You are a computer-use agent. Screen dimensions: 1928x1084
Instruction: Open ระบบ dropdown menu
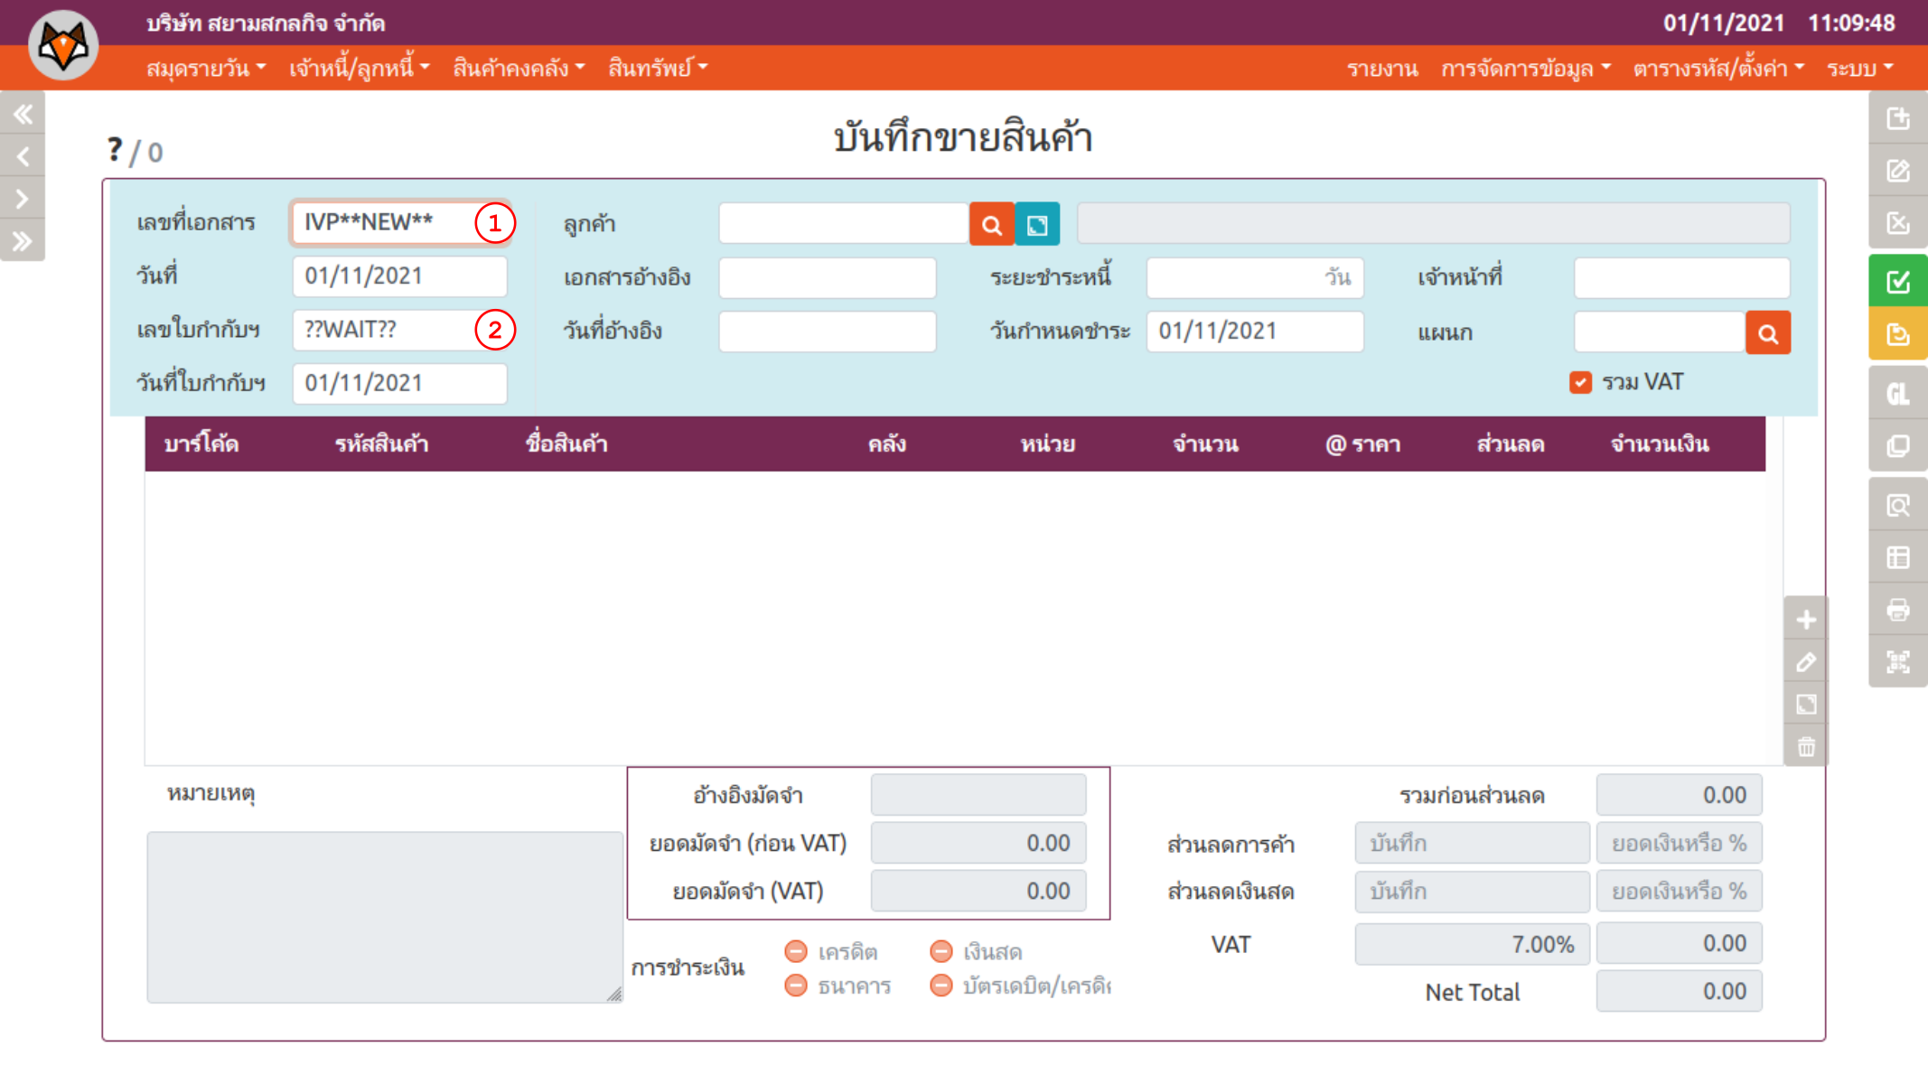coord(1859,68)
